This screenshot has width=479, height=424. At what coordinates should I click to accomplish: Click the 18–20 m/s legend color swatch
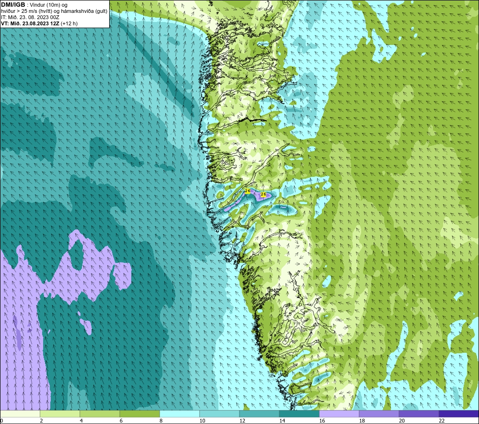coord(379,413)
